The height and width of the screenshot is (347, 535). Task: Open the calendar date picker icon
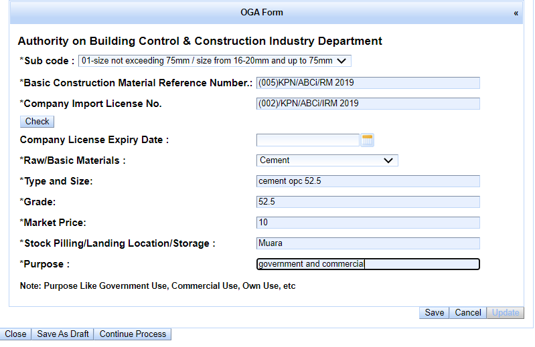[368, 140]
